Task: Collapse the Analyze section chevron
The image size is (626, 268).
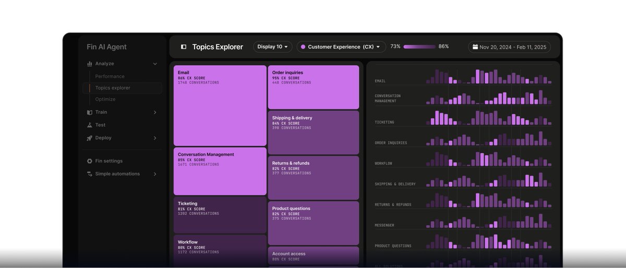Action: click(155, 64)
